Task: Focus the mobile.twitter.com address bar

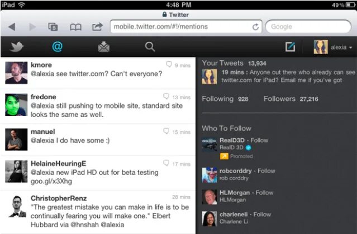Action: click(186, 27)
